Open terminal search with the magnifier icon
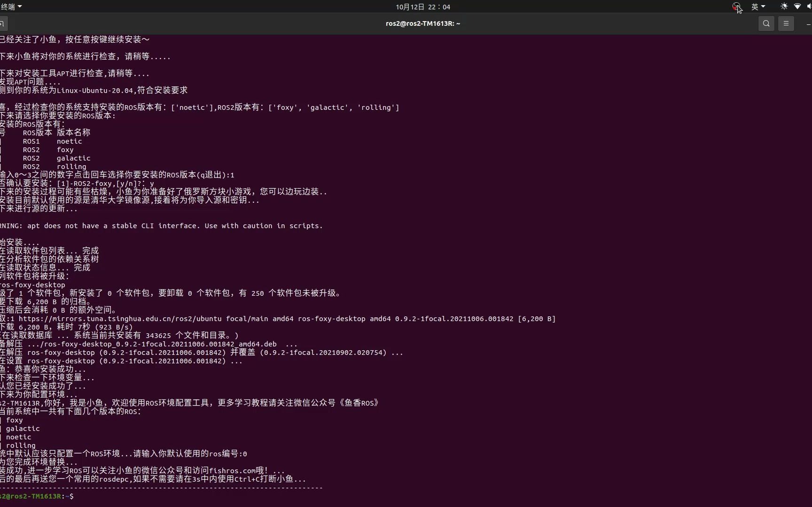This screenshot has width=812, height=507. point(766,23)
